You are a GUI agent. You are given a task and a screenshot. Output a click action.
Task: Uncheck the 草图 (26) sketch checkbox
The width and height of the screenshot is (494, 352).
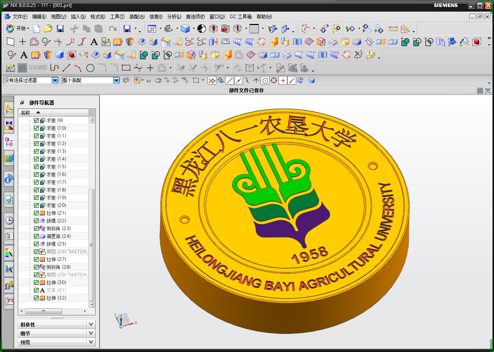click(36, 252)
